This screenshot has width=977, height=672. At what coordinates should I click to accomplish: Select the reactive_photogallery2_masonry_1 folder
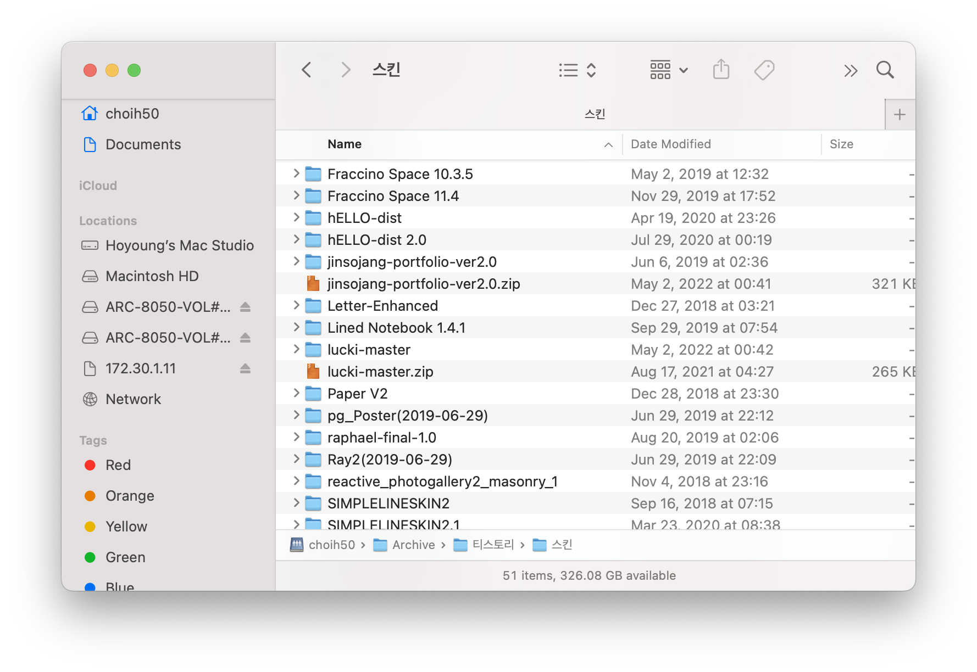pos(596,481)
